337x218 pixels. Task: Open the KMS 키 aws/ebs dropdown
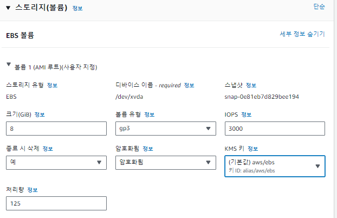275,166
